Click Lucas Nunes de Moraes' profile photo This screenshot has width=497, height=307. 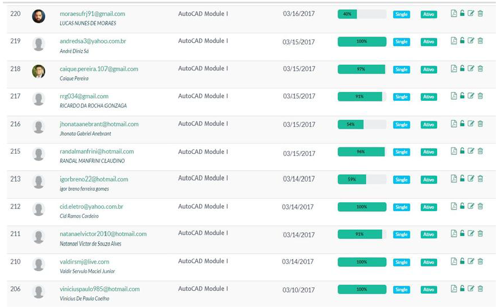[38, 16]
